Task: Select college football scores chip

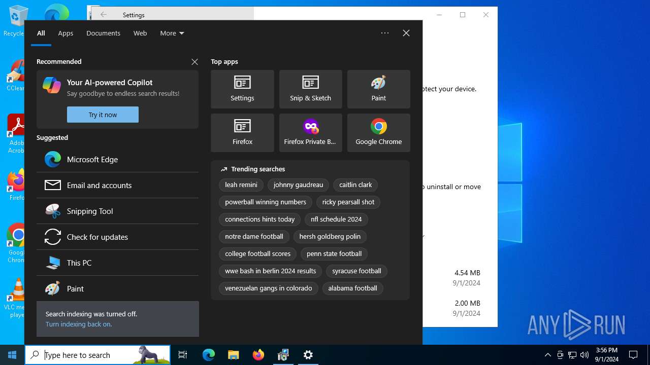Action: [x=258, y=253]
